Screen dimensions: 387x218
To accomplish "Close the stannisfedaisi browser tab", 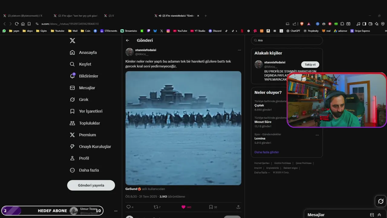I will pyautogui.click(x=198, y=16).
